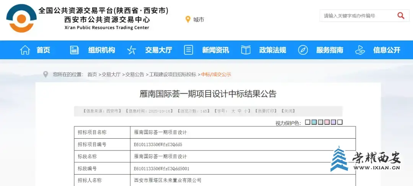Go to 交易公告 in the breadcrumb
Viewport: 413px width, 186px height.
coord(135,74)
